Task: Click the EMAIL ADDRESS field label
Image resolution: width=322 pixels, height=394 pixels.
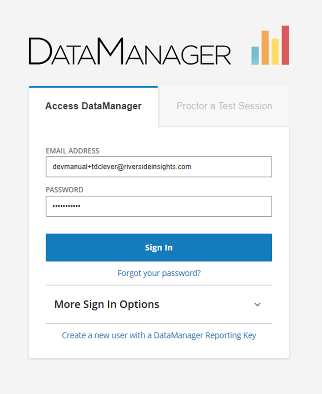Action: (73, 151)
